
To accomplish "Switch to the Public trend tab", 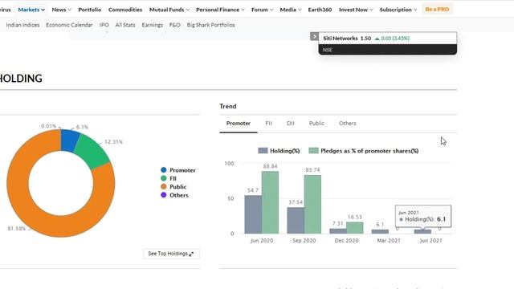I will pyautogui.click(x=316, y=123).
